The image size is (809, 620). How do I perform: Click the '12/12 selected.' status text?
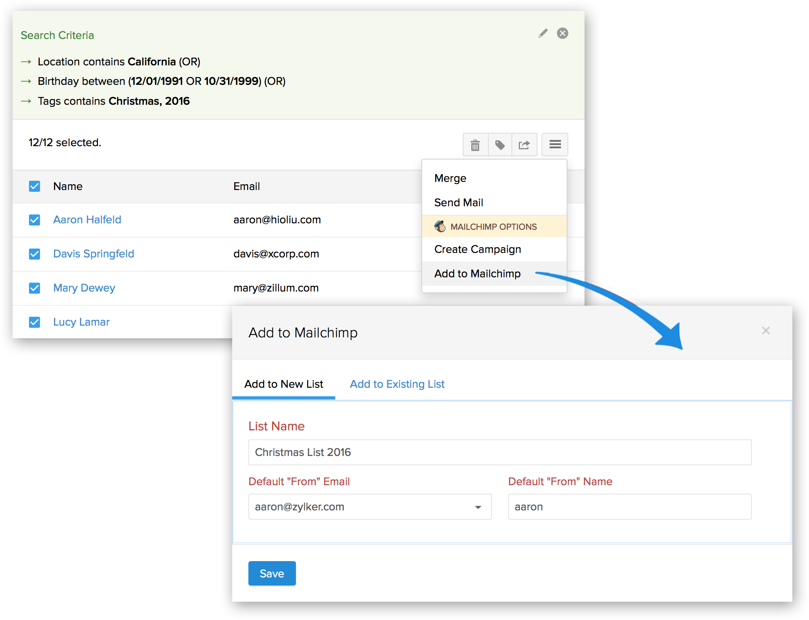coord(65,143)
